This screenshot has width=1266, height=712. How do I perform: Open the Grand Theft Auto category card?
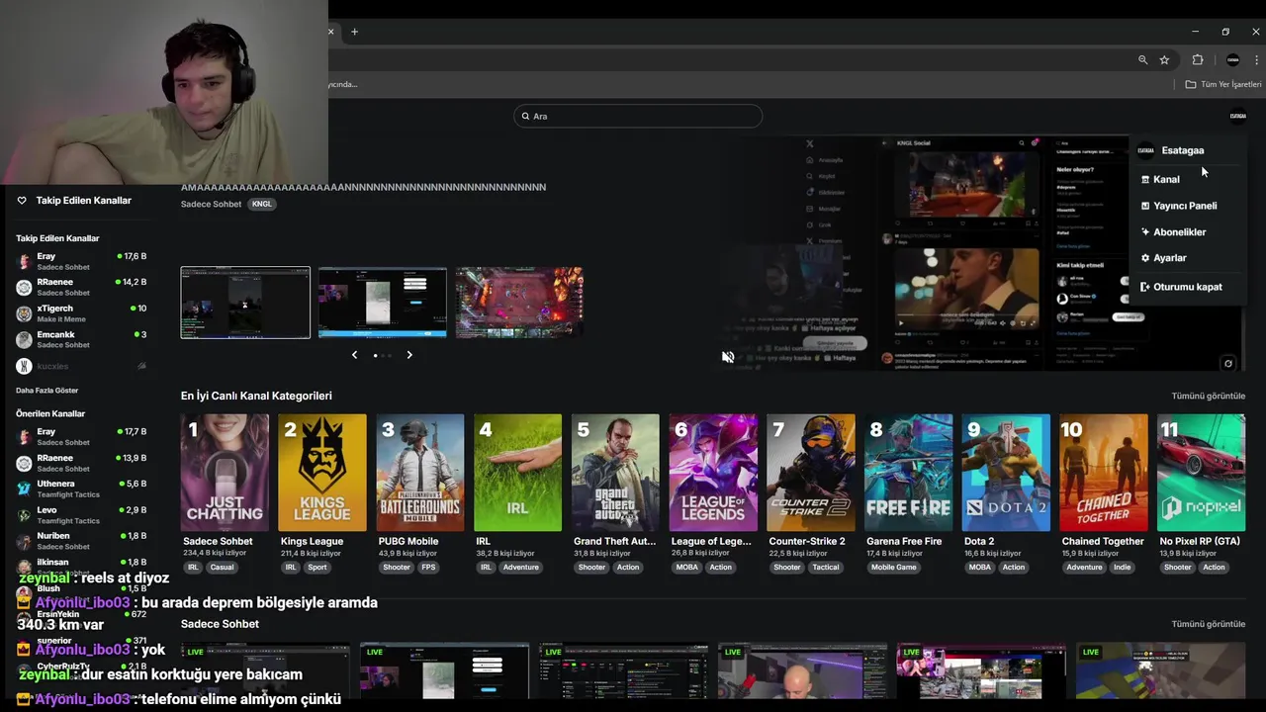(615, 473)
